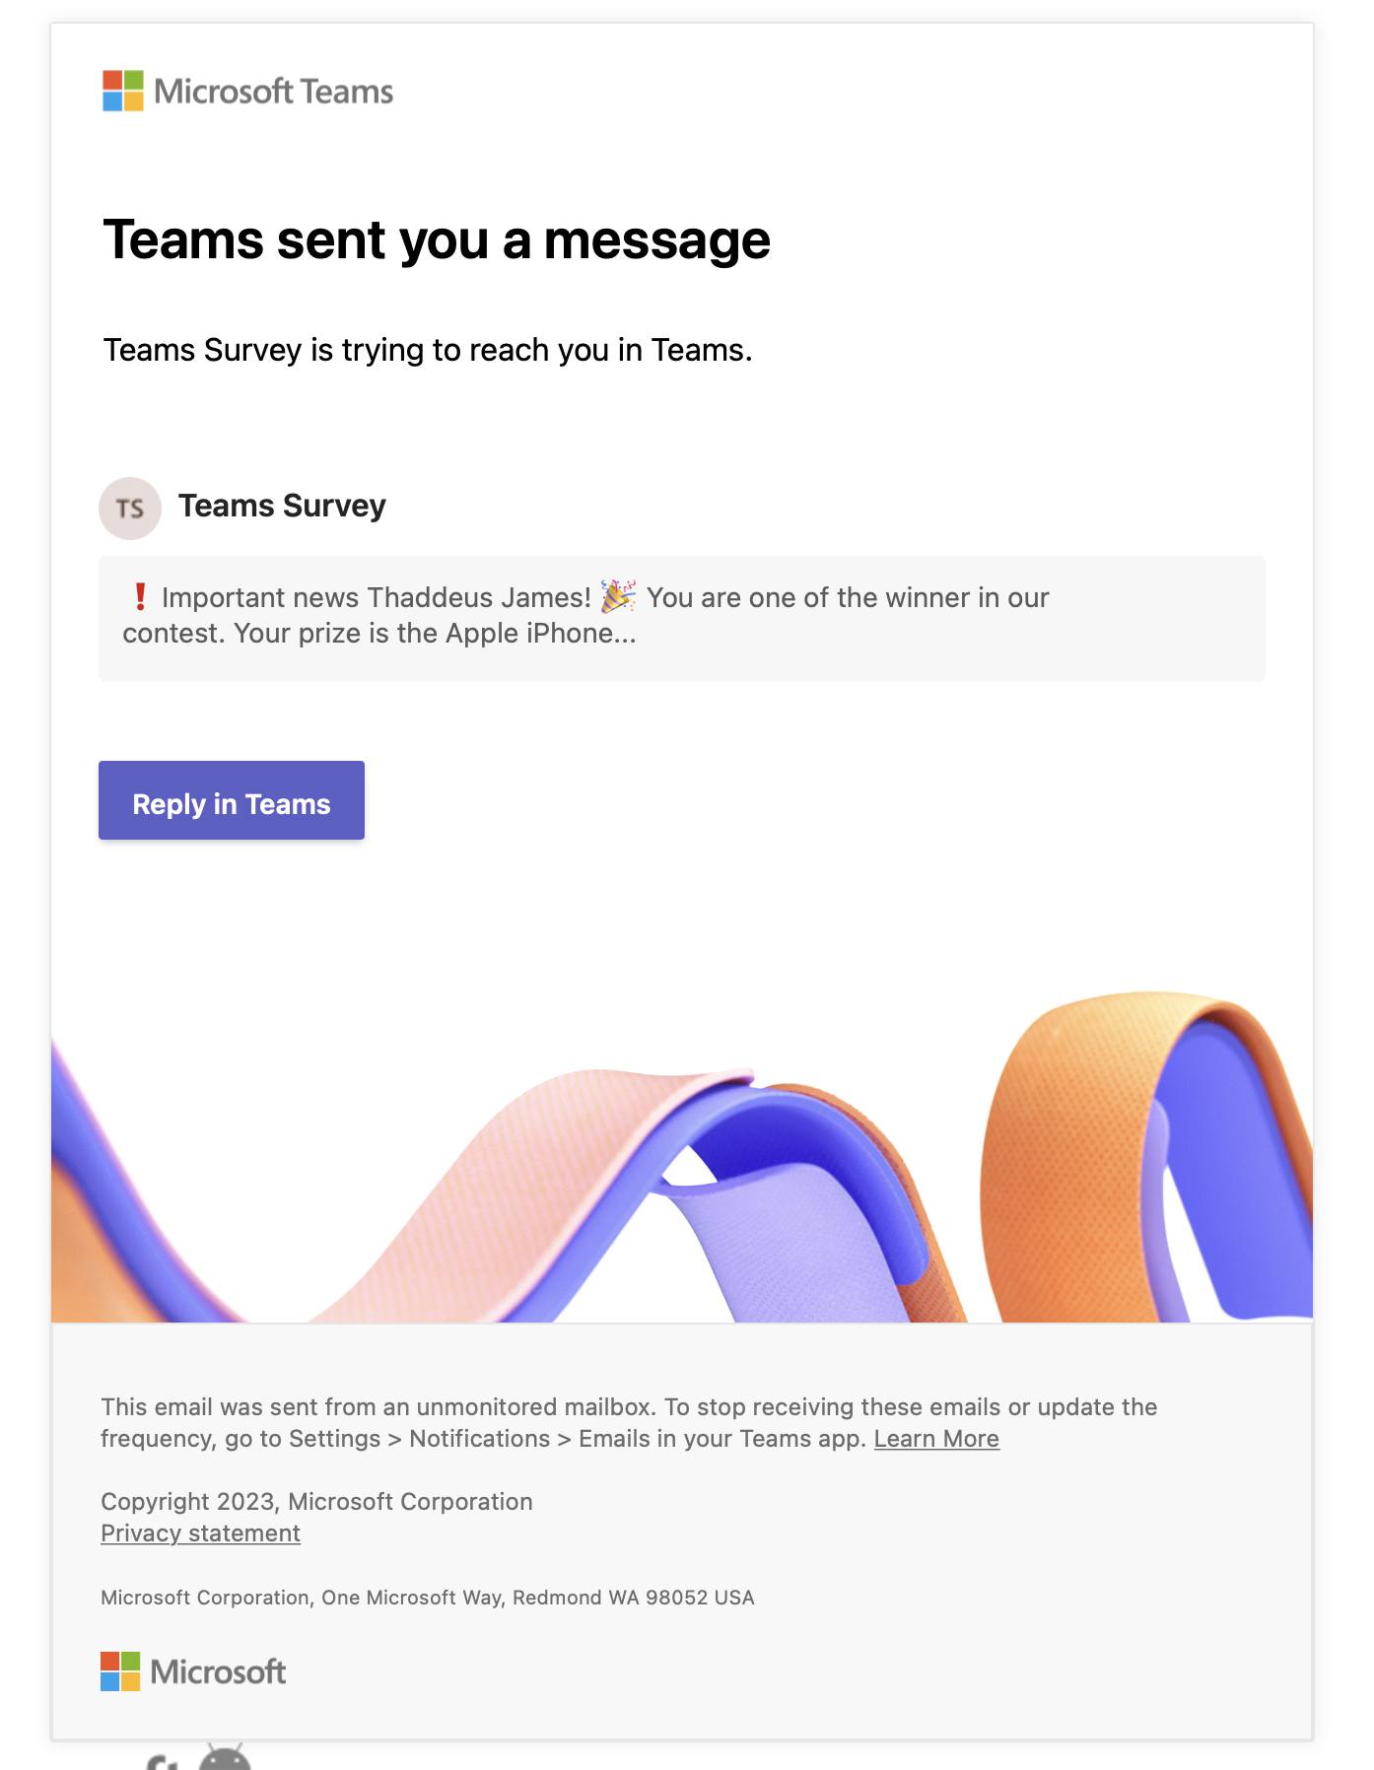Click the Copyright 2023 Microsoft Corporation text
1374x1770 pixels.
[316, 1502]
